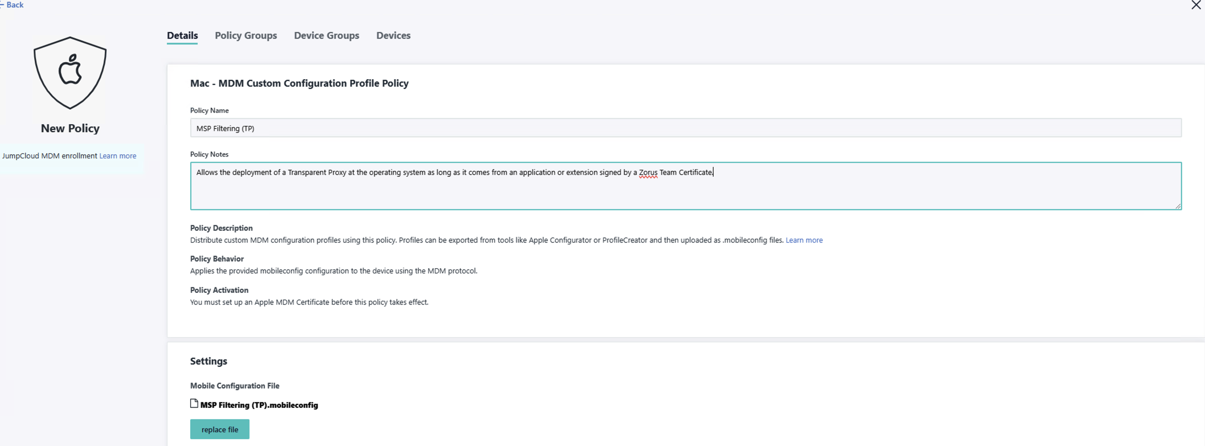
Task: Click the New Policy heading
Action: (x=70, y=128)
